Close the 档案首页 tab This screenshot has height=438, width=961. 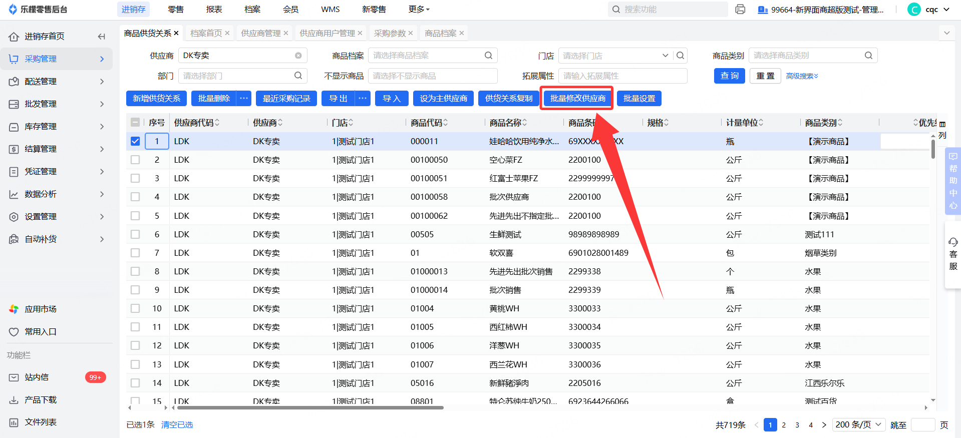tap(227, 33)
